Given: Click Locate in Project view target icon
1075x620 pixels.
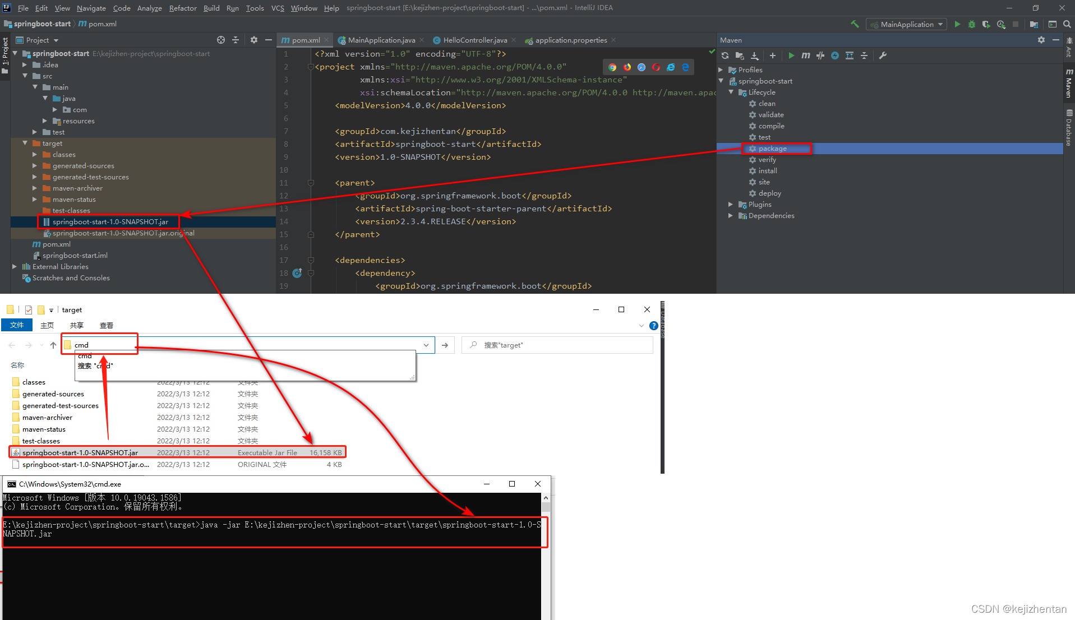Looking at the screenshot, I should 221,40.
